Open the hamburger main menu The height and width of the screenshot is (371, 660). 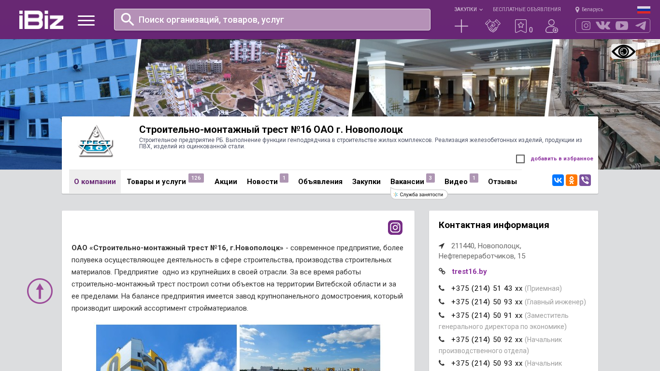[x=86, y=20]
